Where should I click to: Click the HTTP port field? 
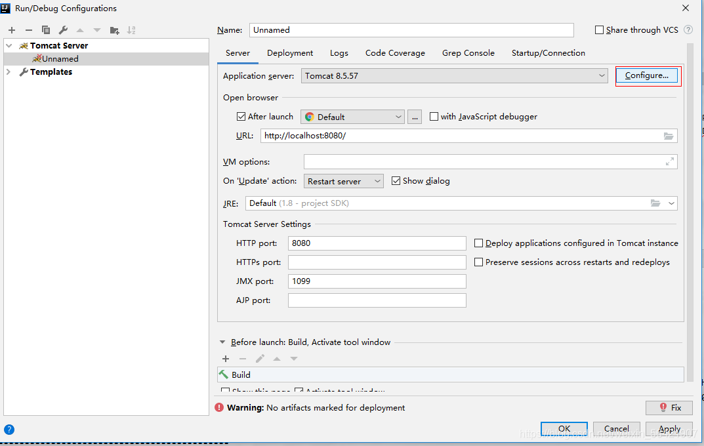point(377,243)
